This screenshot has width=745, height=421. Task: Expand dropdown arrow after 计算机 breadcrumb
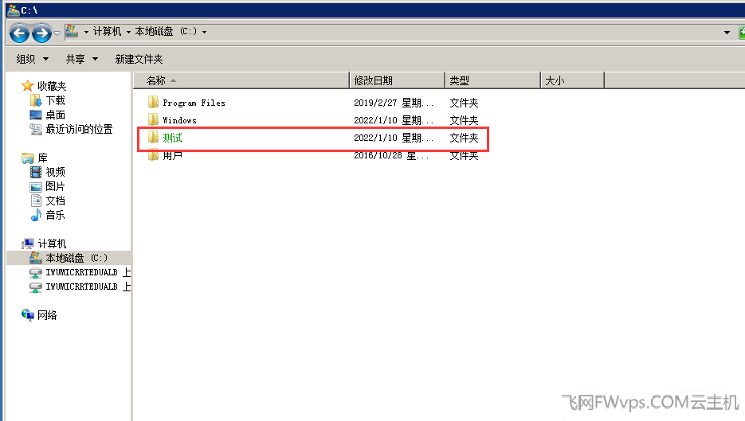coord(128,32)
